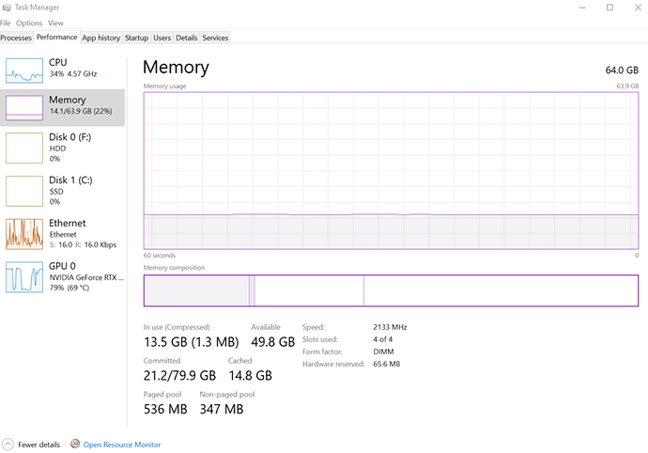The width and height of the screenshot is (648, 453).
Task: Select the Ethernet throughput graph icon
Action: (24, 233)
